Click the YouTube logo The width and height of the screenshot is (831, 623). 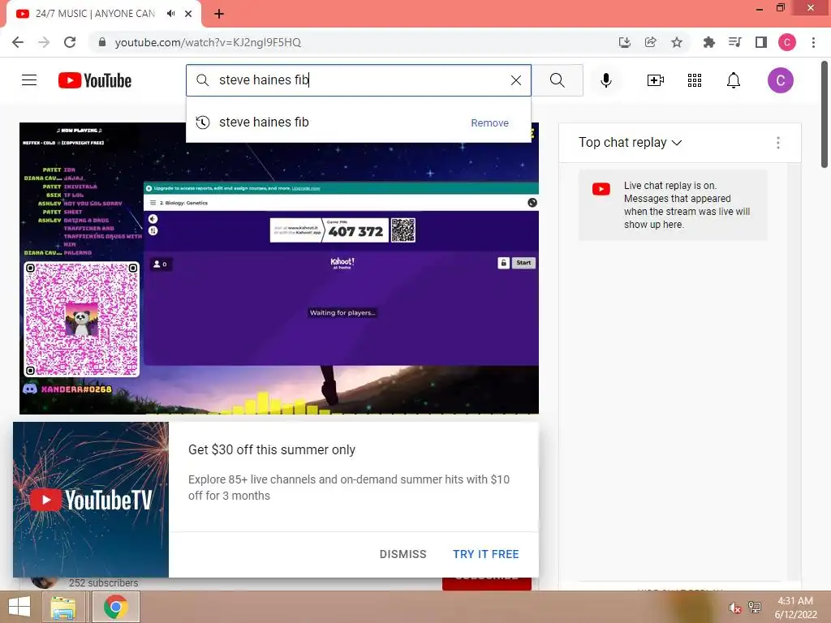pos(95,80)
